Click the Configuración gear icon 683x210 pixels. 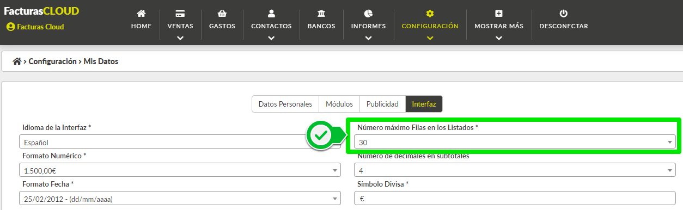pyautogui.click(x=430, y=13)
